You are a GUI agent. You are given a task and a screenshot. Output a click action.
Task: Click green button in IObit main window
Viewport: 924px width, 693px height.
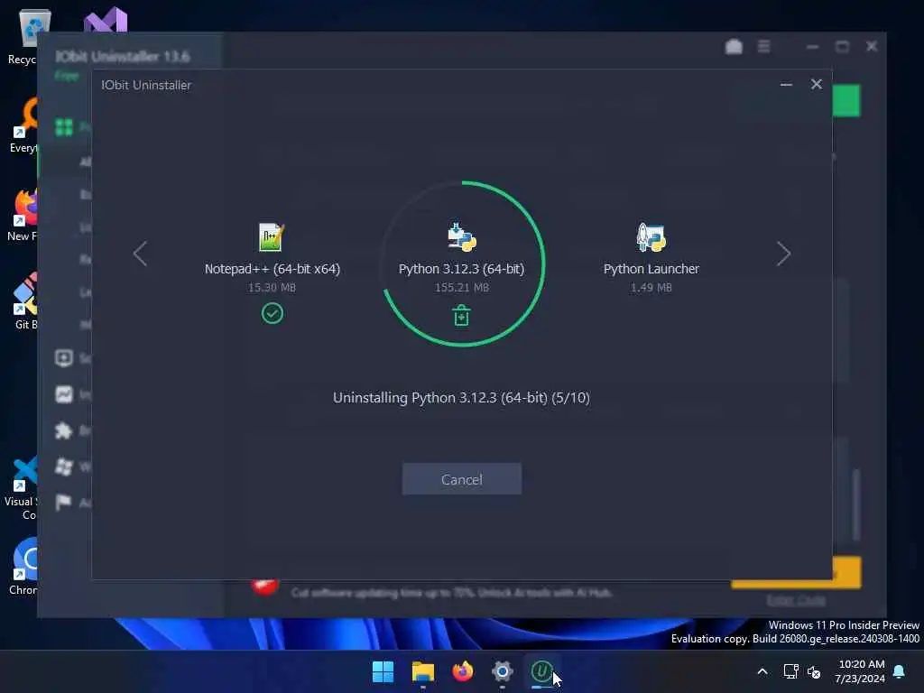(x=846, y=101)
